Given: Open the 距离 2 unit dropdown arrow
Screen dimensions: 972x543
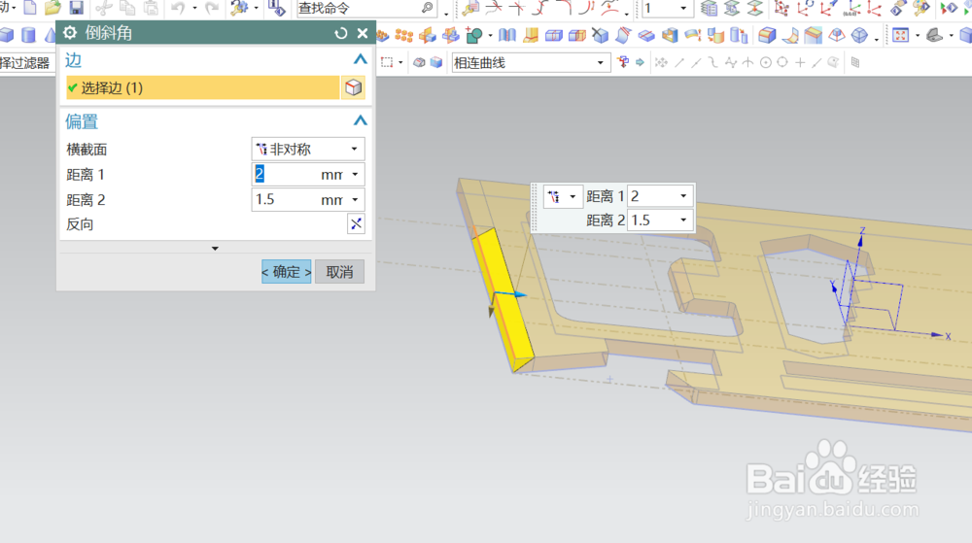Looking at the screenshot, I should click(355, 200).
